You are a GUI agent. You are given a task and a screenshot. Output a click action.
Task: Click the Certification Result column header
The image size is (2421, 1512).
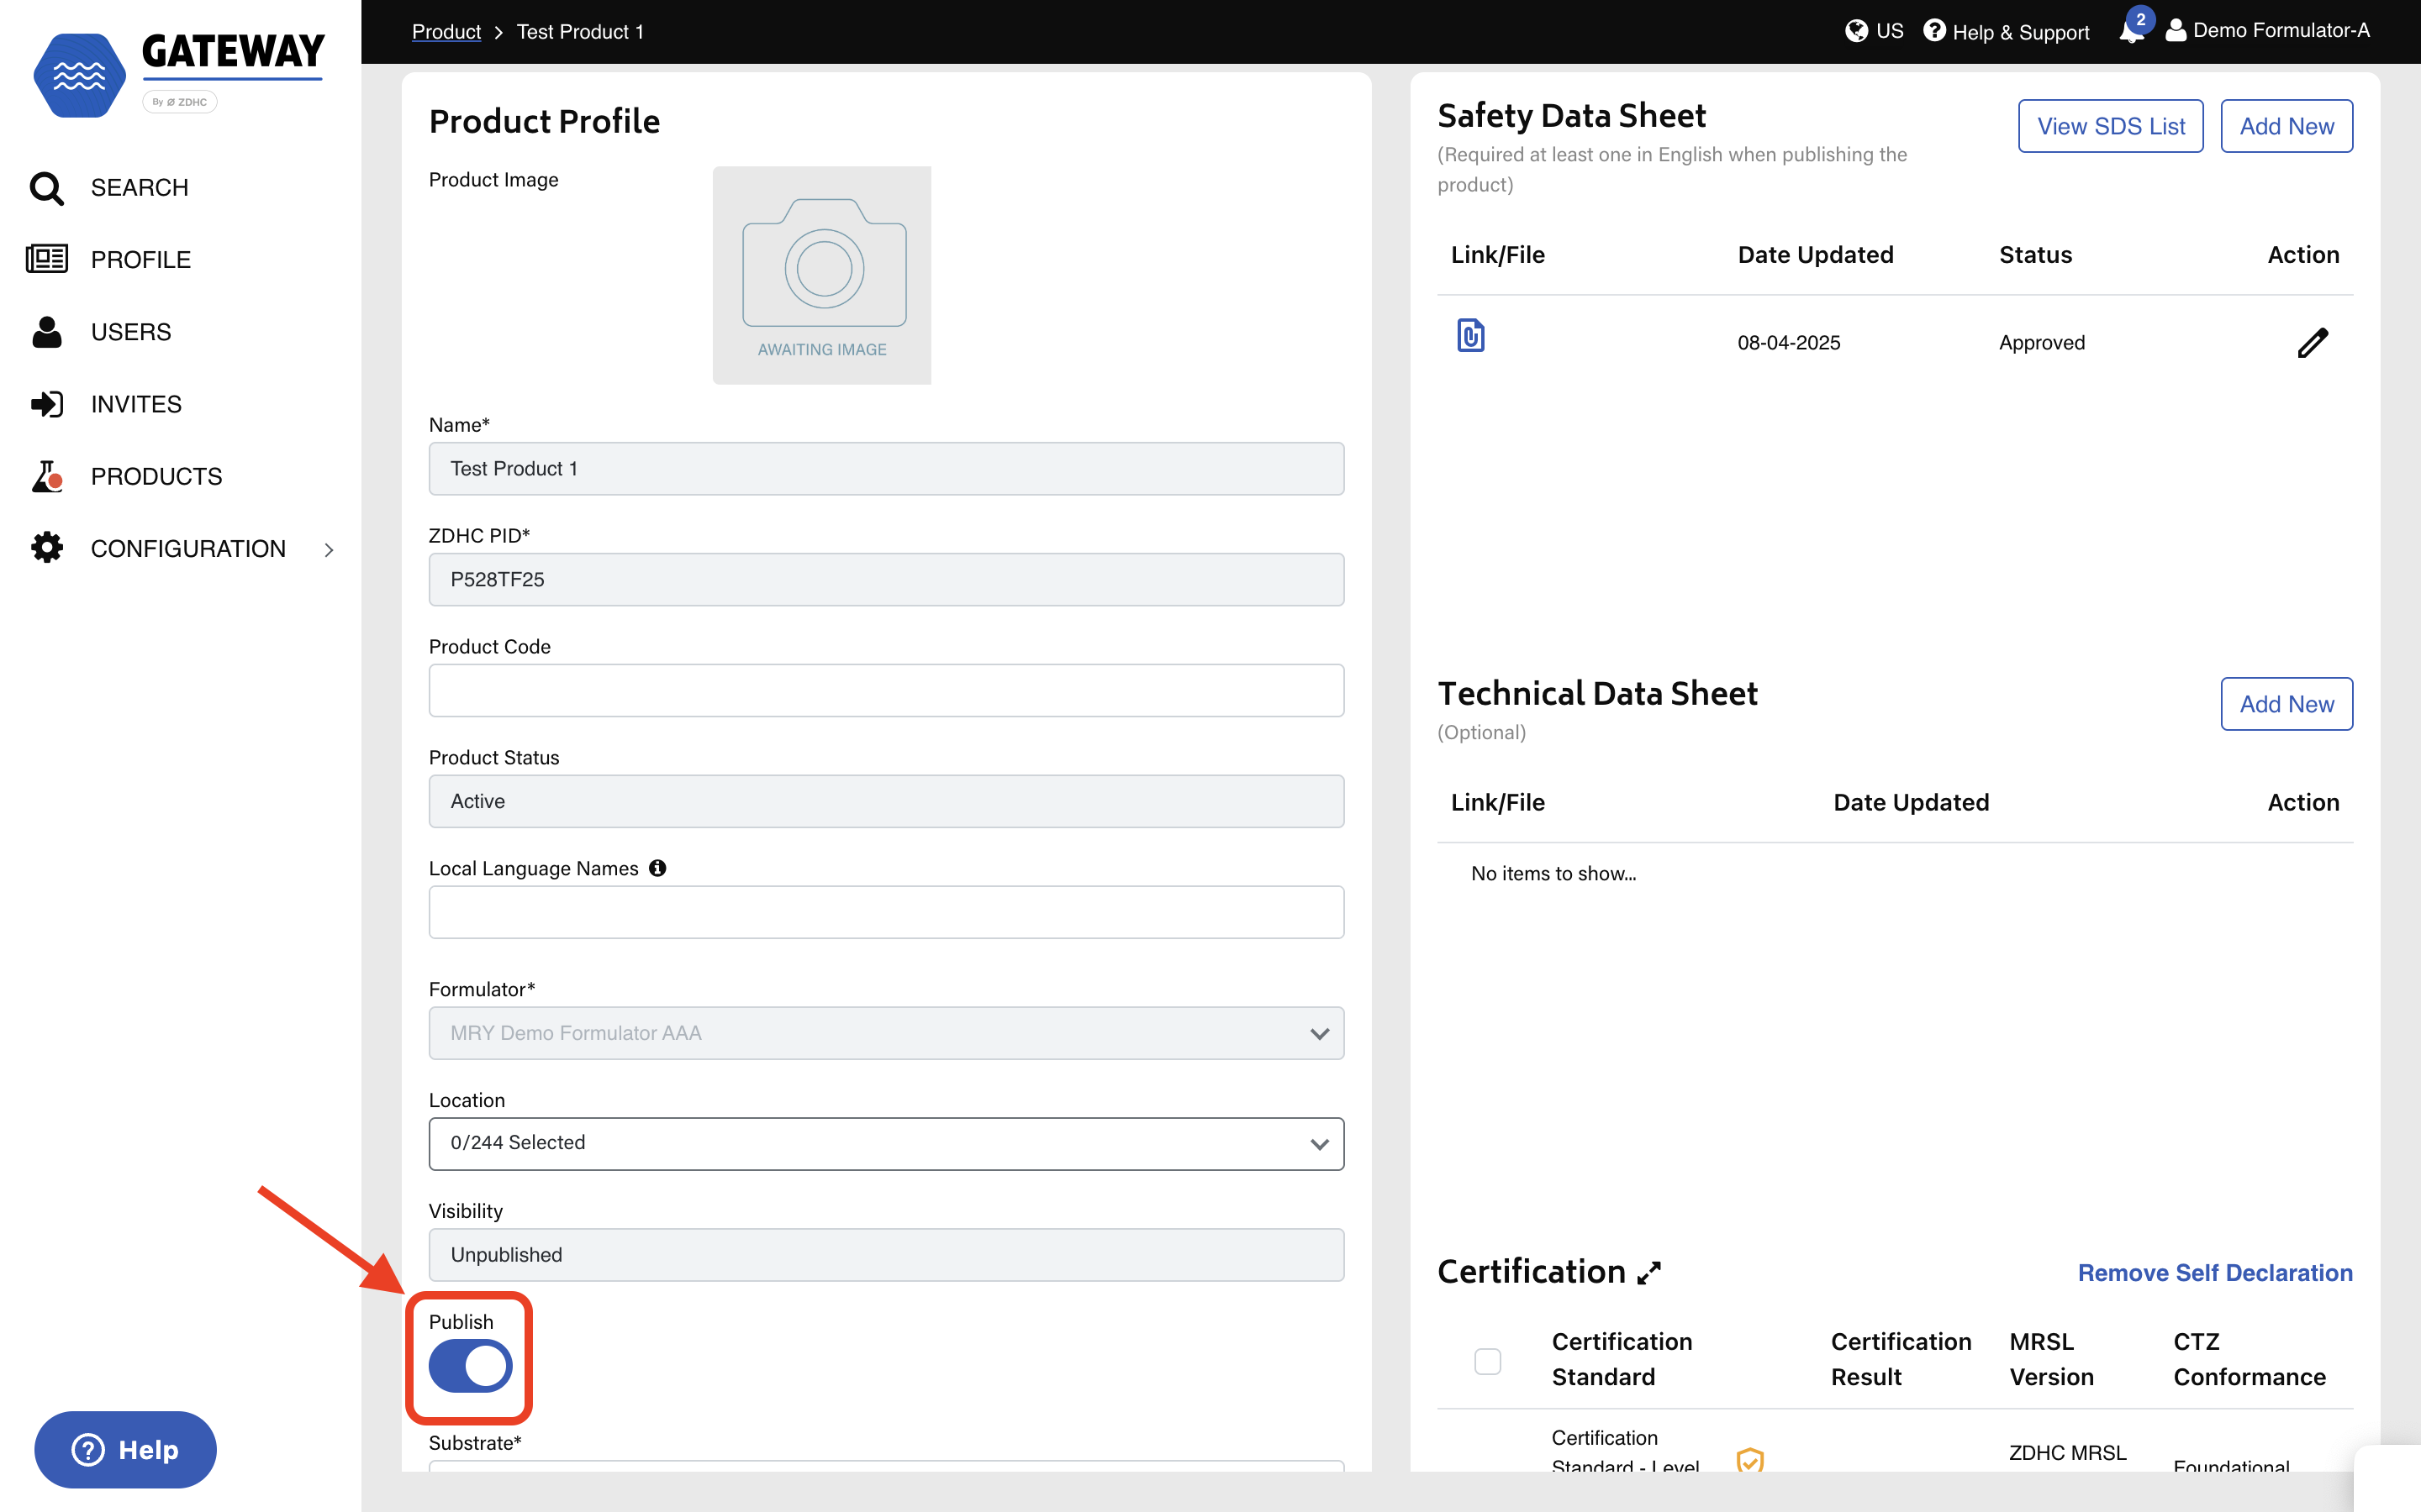[x=1901, y=1359]
